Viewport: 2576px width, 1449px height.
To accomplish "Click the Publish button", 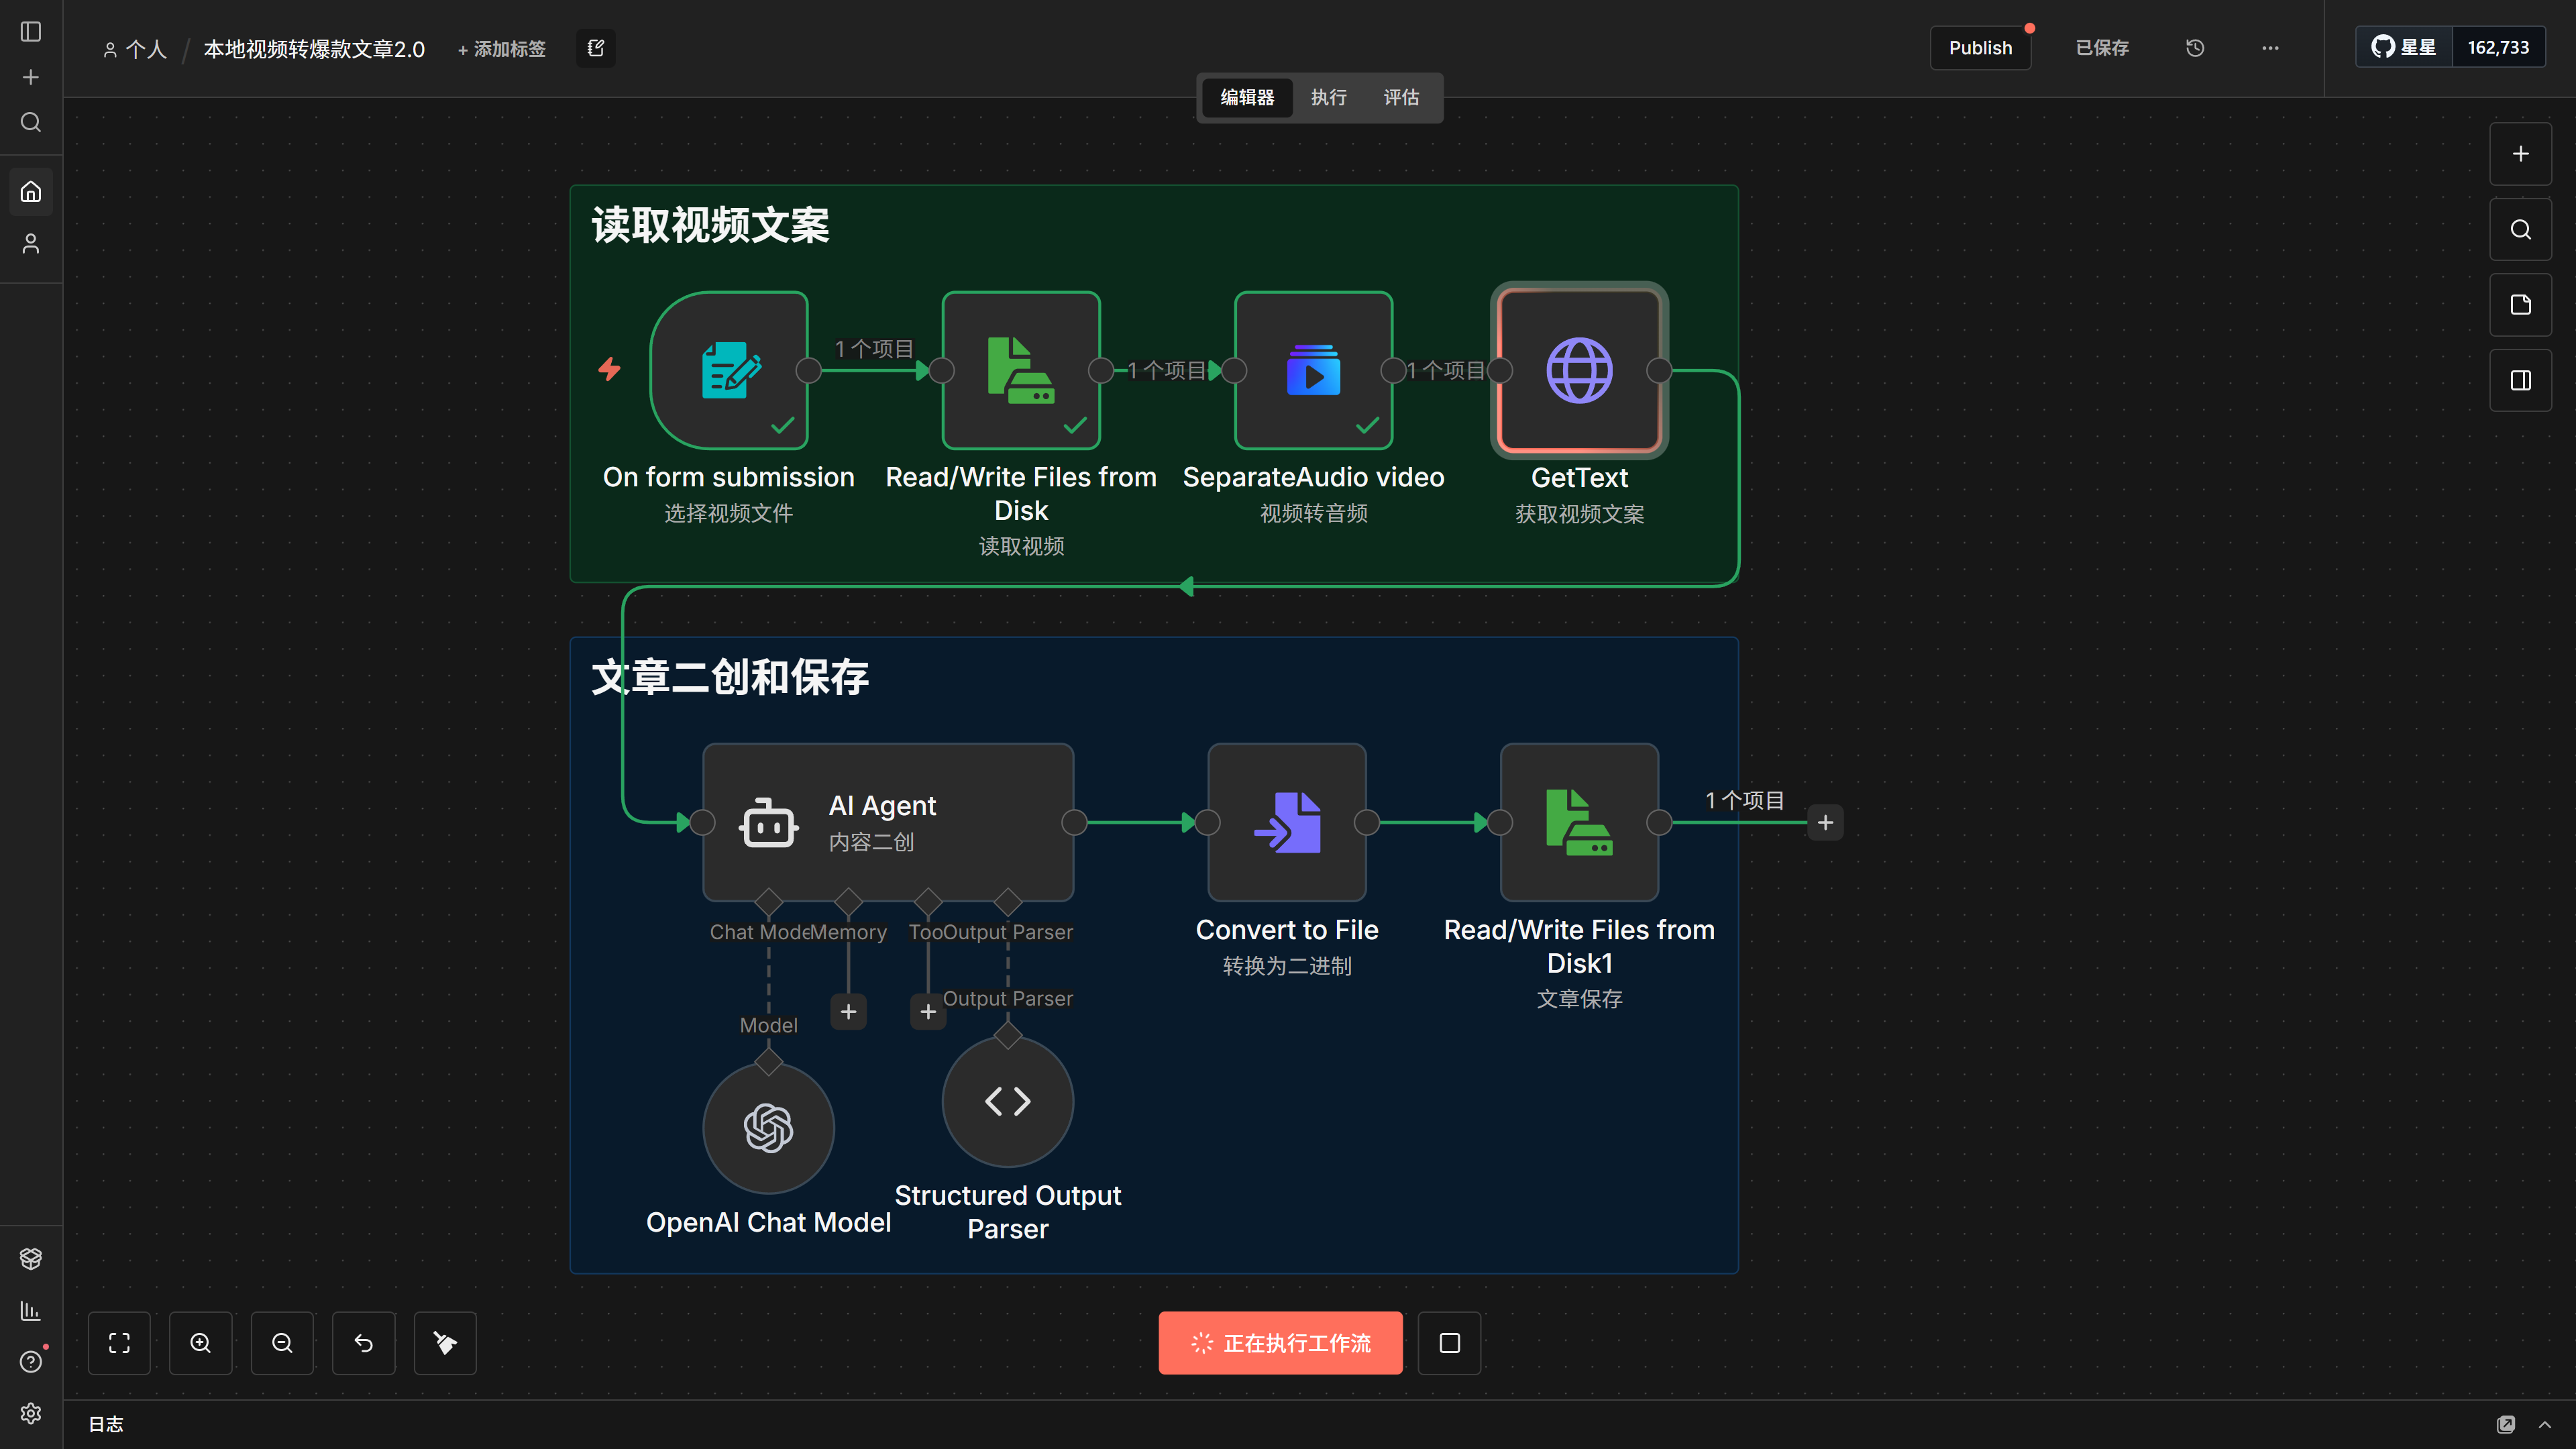I will coord(1980,47).
